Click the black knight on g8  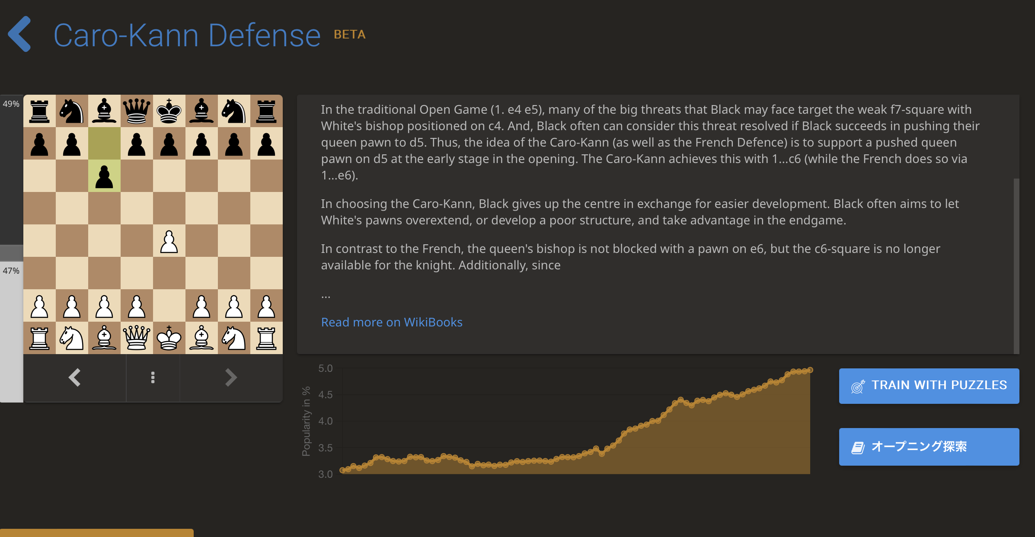(234, 111)
